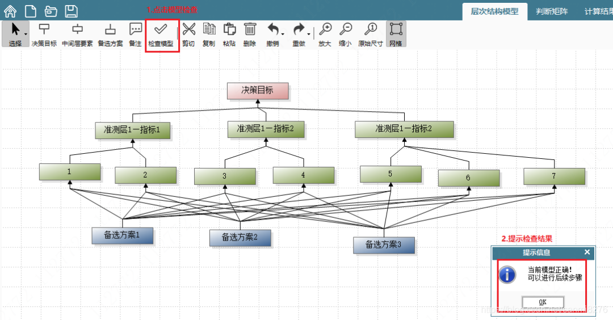
Task: Save the model with the floppy disk icon
Action: click(71, 11)
